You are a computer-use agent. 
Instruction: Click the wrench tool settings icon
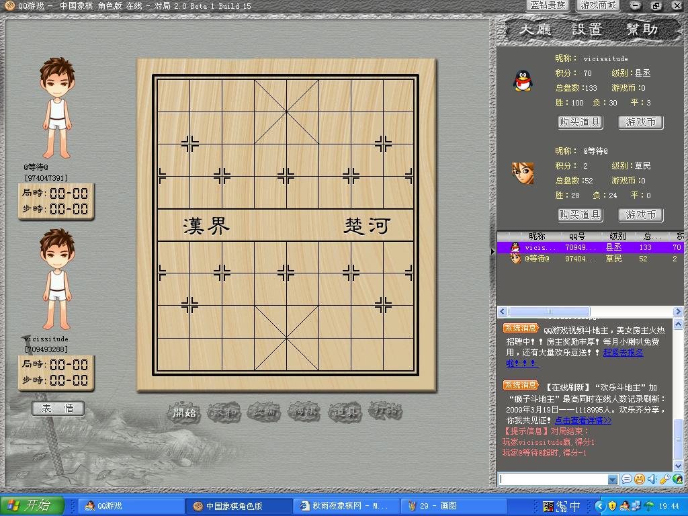click(x=664, y=479)
